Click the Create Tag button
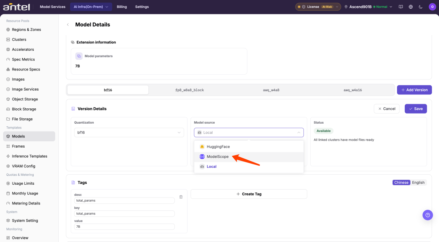Screen dimensions: 439x242 click(249, 194)
